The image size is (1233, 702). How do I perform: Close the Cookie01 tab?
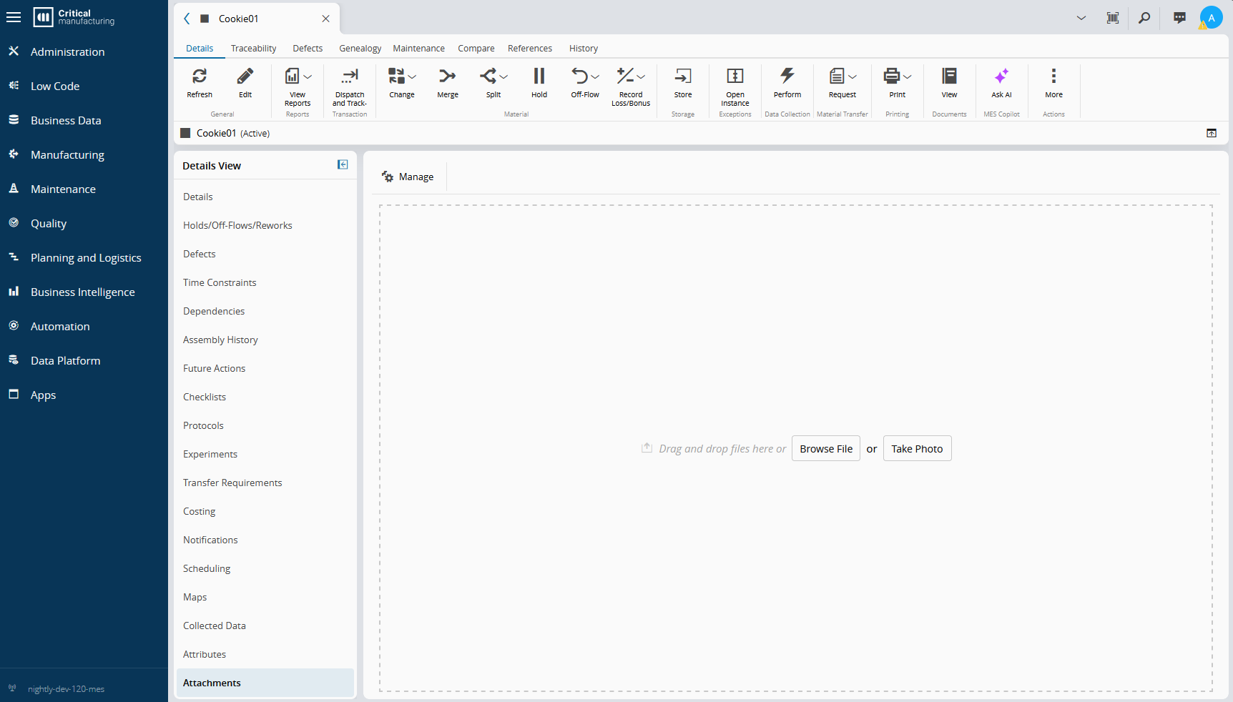tap(325, 19)
